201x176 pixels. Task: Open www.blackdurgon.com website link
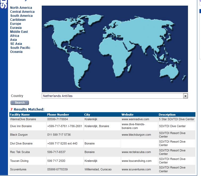coord(136,135)
